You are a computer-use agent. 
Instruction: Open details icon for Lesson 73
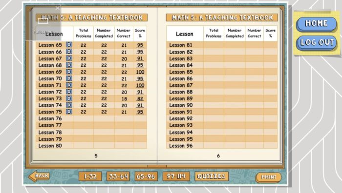[x=69, y=98]
